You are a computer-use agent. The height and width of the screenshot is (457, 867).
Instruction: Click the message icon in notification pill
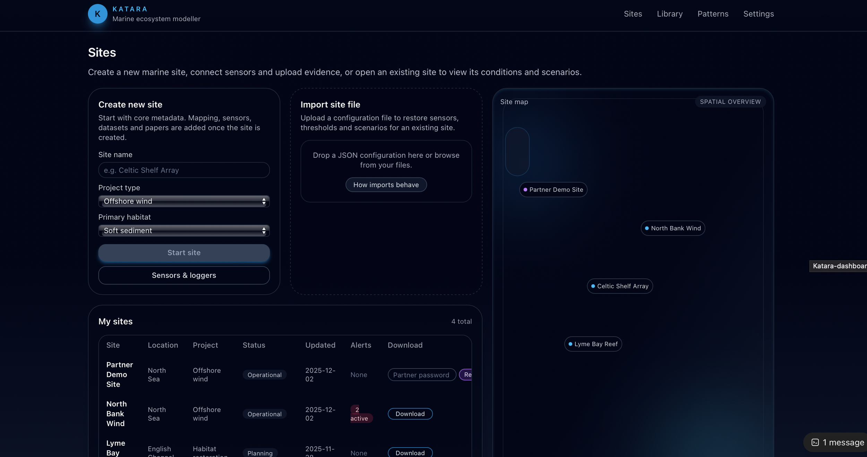coord(815,442)
